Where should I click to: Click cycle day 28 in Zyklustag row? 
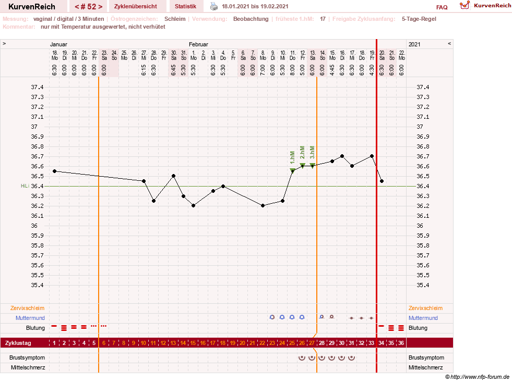click(322, 343)
